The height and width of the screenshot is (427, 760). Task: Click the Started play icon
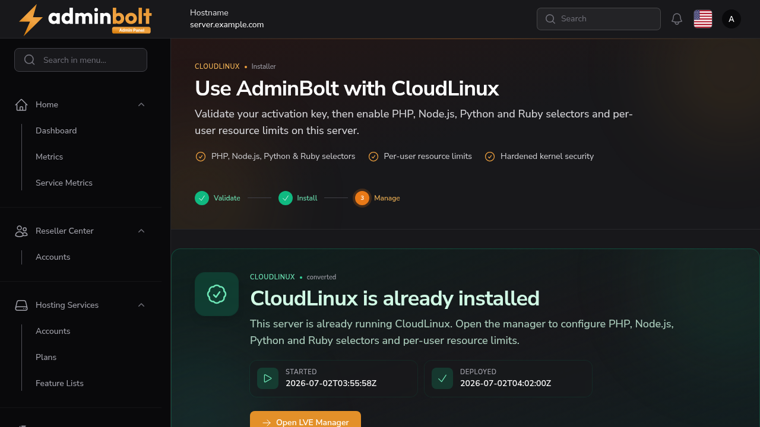[268, 378]
